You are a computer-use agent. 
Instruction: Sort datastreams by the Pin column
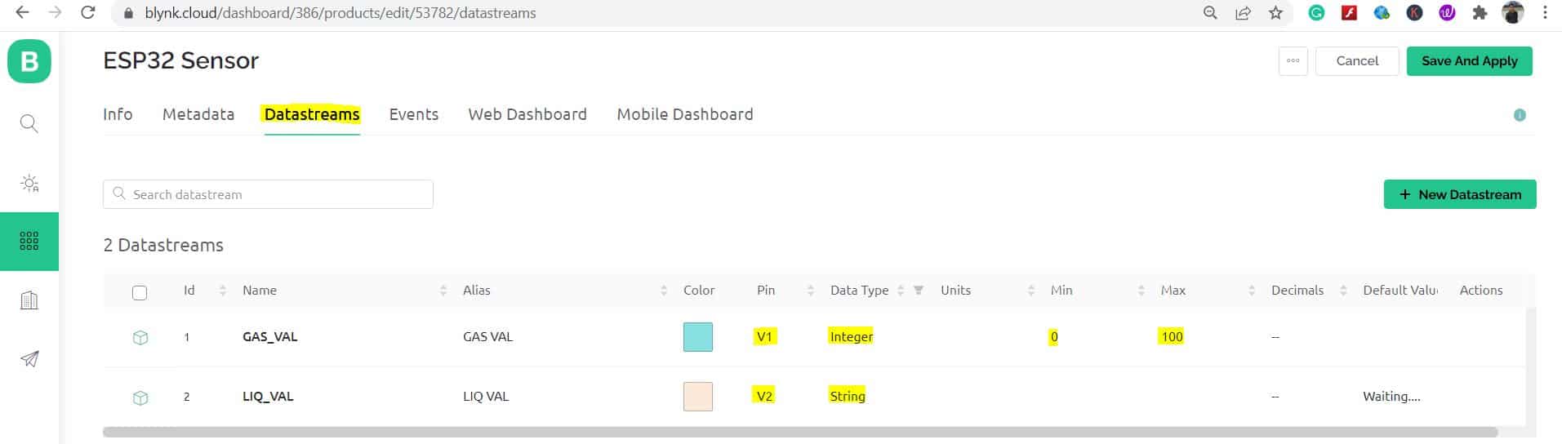click(x=811, y=291)
